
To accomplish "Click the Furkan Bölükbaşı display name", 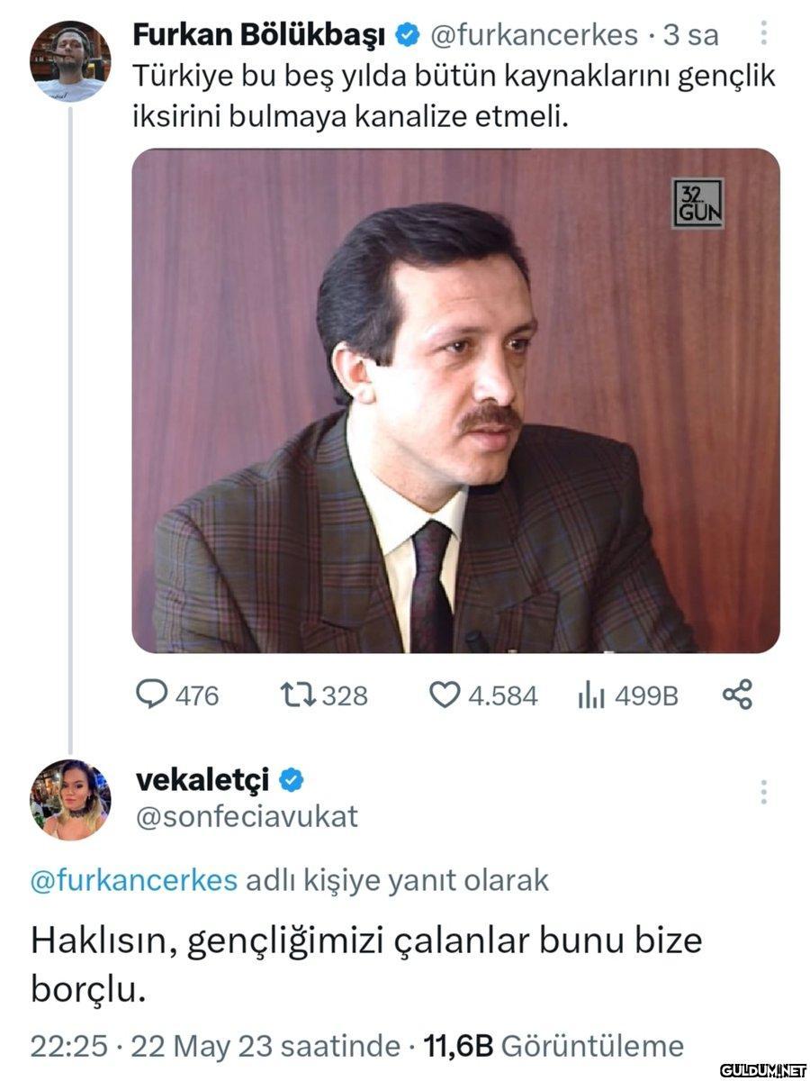I will click(x=259, y=35).
